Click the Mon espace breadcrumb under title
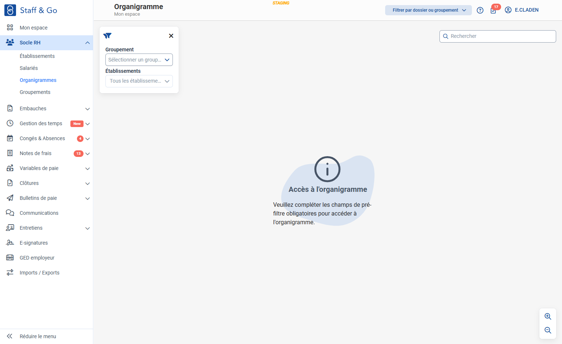 [127, 14]
